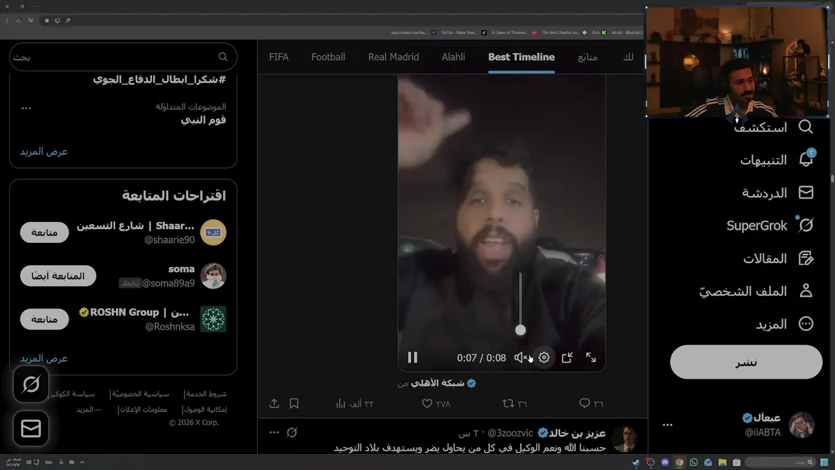Open المقالات articles in the sidebar
The width and height of the screenshot is (835, 470).
778,258
